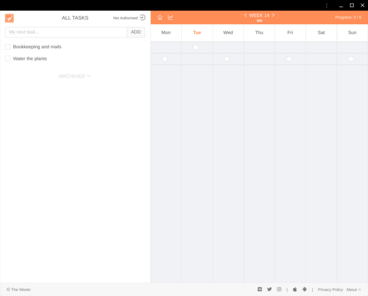Select the Sat column header

click(321, 33)
